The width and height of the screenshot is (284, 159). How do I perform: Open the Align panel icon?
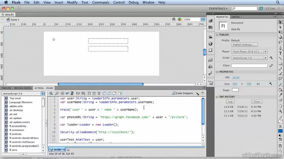pyautogui.click(x=211, y=37)
